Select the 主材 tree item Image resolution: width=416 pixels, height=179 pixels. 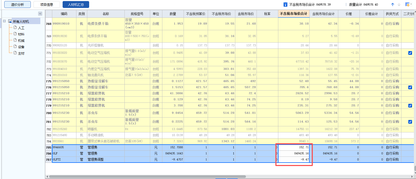(21, 53)
